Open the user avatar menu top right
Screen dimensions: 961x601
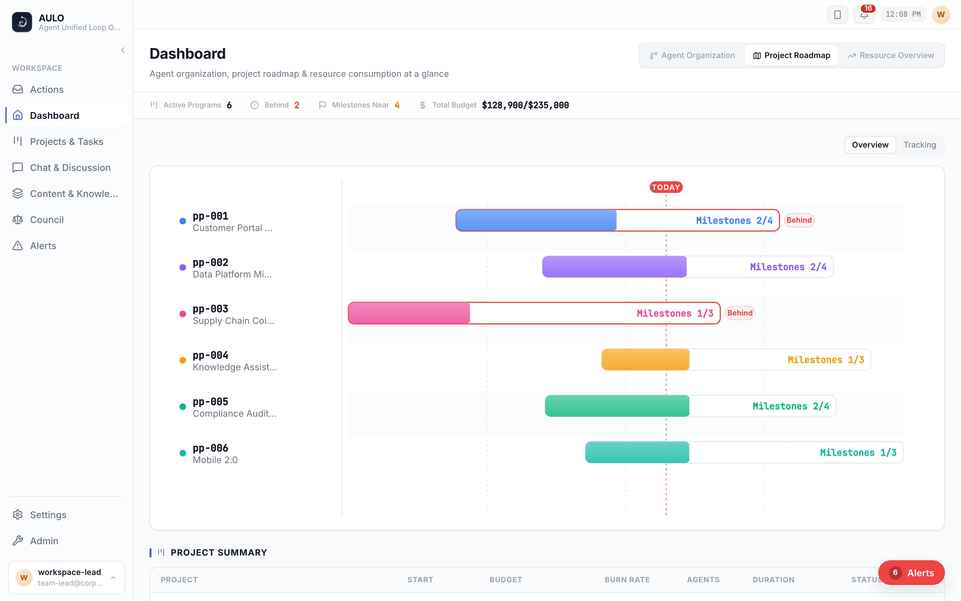tap(940, 15)
